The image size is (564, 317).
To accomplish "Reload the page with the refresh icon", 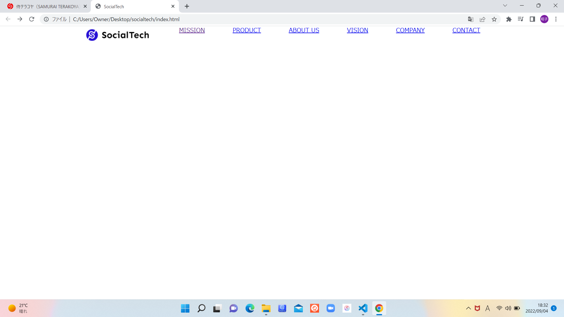I will click(32, 19).
